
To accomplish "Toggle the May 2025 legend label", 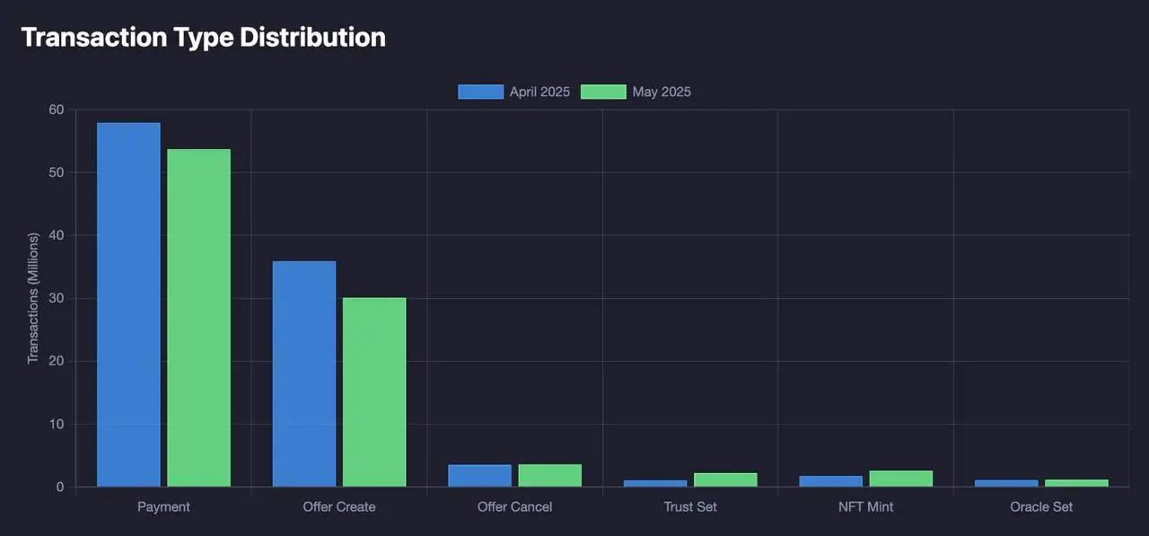I will (x=662, y=92).
